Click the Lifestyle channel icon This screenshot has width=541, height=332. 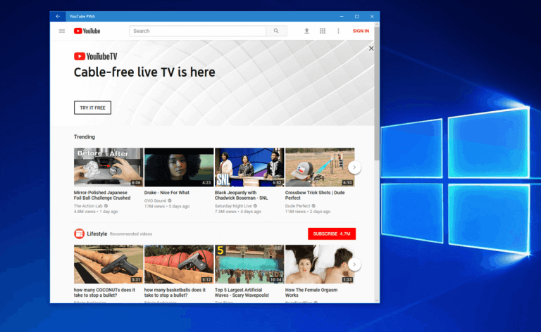(x=79, y=234)
